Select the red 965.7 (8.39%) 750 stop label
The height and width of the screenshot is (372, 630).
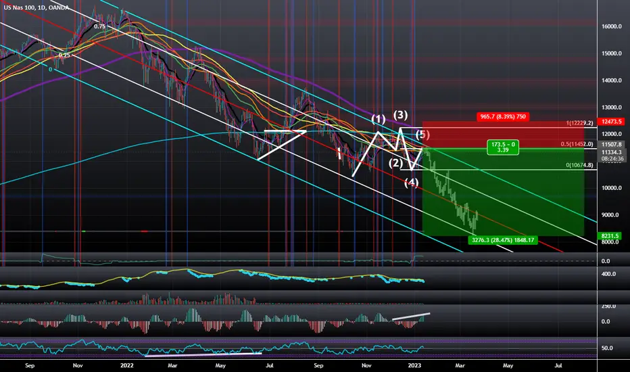tap(503, 116)
